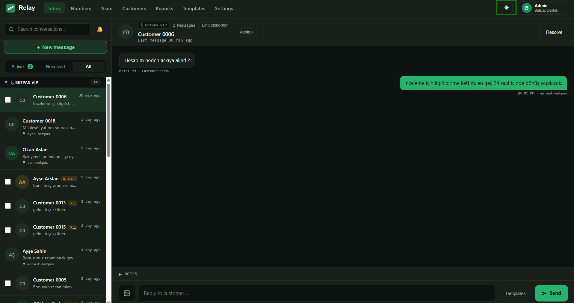Click the green agent reply bubble
Screen dimensions: 574x303
483,83
